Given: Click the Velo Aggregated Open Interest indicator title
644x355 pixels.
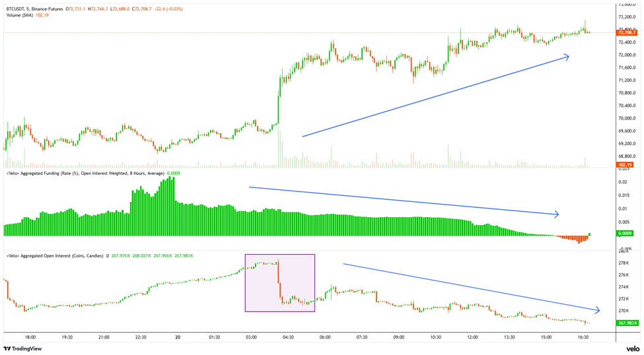Looking at the screenshot, I should pos(55,256).
